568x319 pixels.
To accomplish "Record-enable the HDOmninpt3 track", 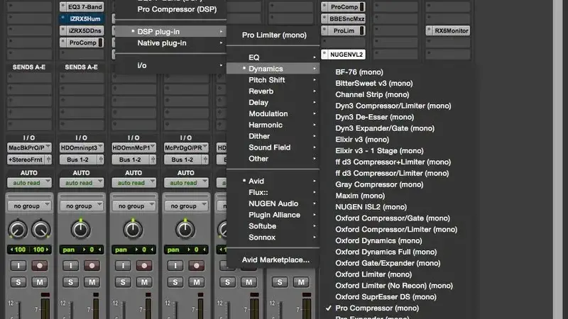I will (92, 265).
